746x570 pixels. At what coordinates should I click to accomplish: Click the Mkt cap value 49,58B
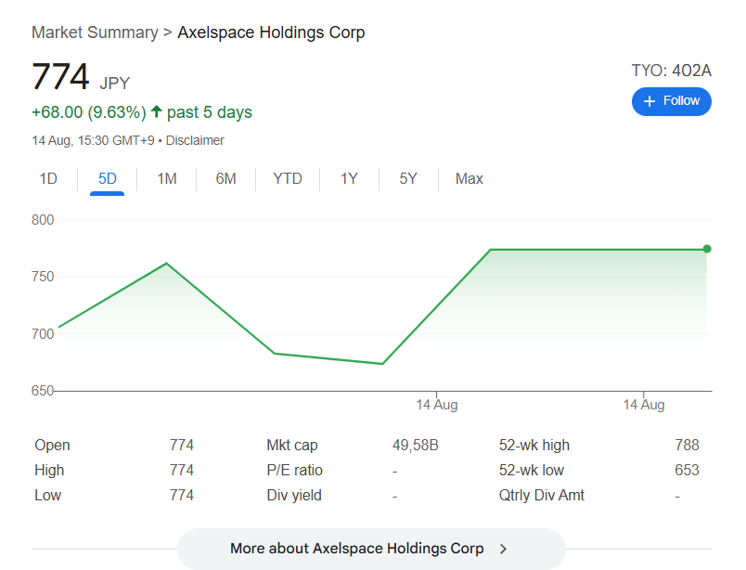[x=416, y=445]
